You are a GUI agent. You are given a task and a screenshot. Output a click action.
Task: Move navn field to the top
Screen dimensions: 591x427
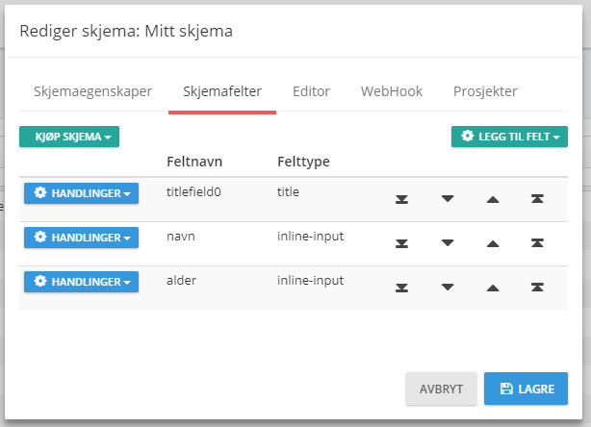[537, 243]
